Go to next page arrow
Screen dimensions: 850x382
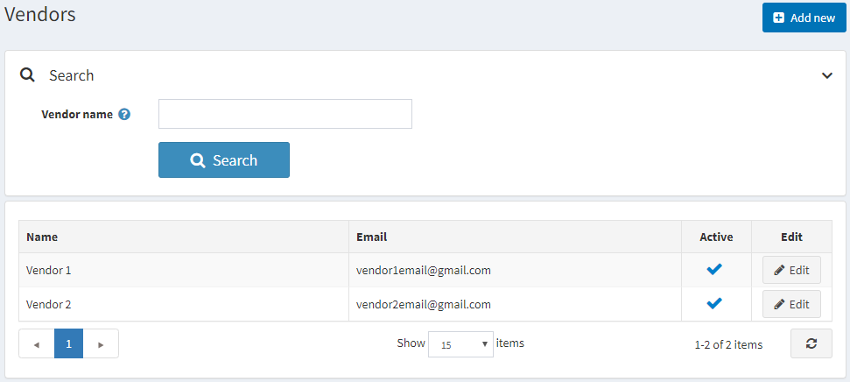[x=101, y=344]
